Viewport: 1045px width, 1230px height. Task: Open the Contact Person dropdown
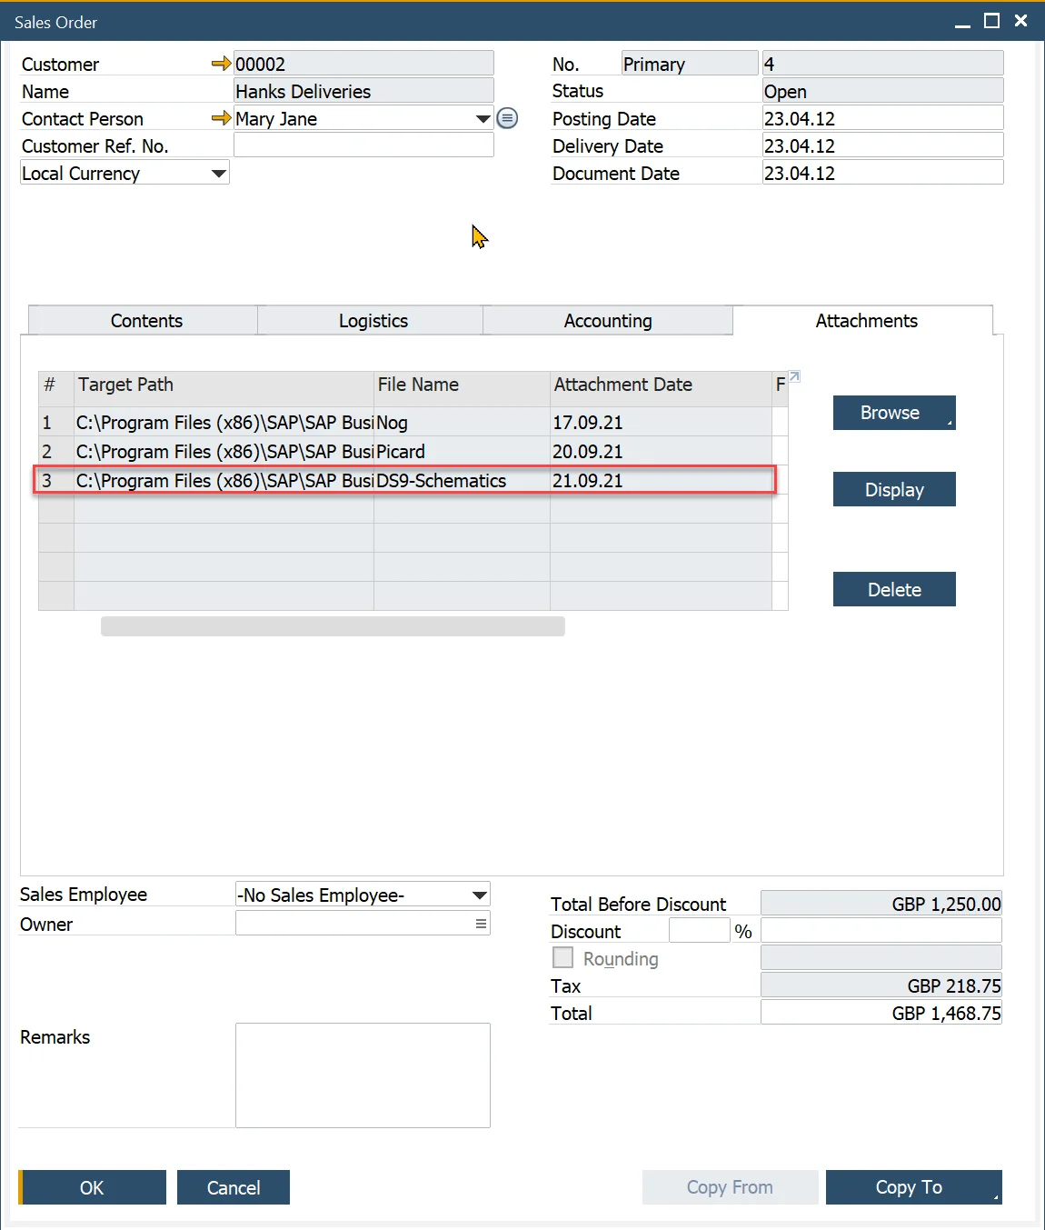(x=483, y=119)
